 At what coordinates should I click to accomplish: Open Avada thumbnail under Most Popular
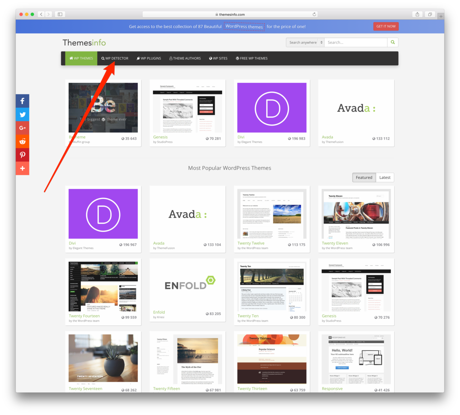[188, 214]
